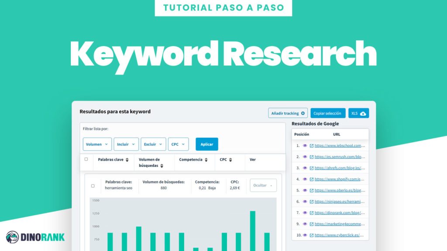Sort by Palabras clave column arrows

point(127,159)
